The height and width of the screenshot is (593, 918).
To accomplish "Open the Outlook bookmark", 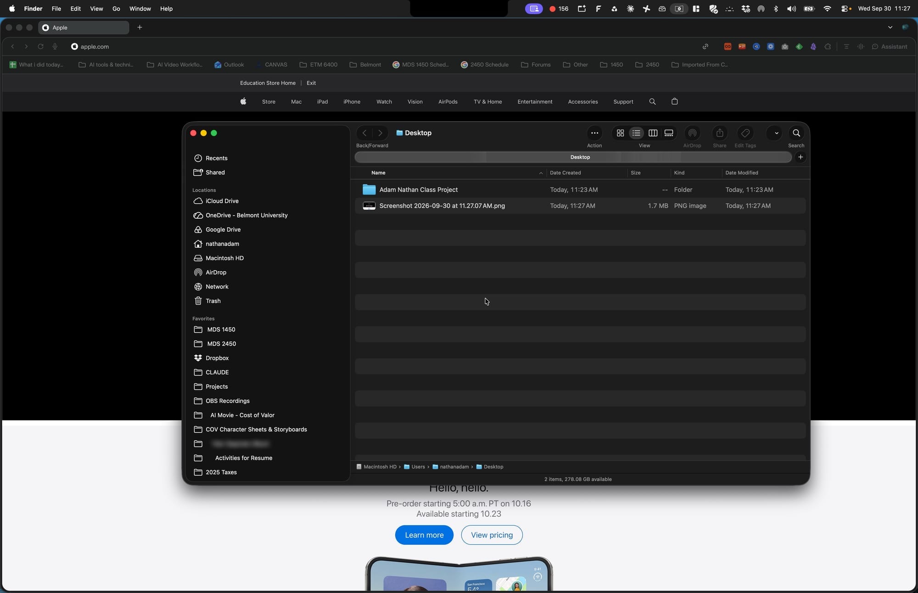I will [229, 65].
